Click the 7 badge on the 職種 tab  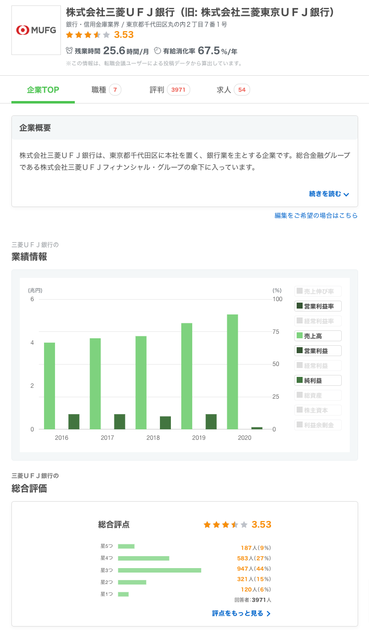click(115, 90)
